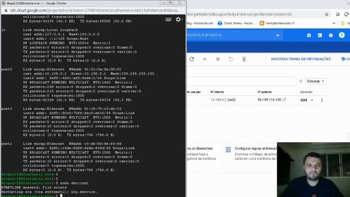Image resolution: width=350 pixels, height=197 pixels.
Task: Open Configurar regras de firewall link
Action: [256, 148]
